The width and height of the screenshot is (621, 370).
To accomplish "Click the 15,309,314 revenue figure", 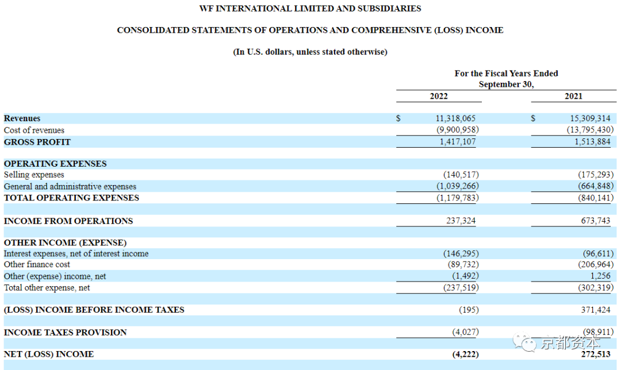I will click(590, 118).
